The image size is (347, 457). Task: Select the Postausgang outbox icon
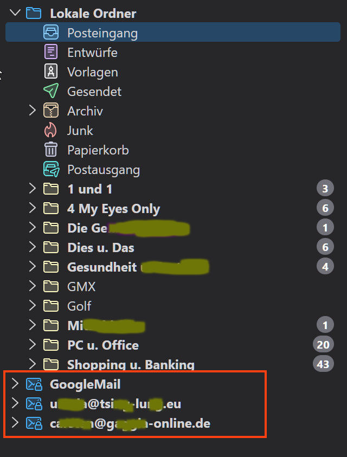click(52, 169)
